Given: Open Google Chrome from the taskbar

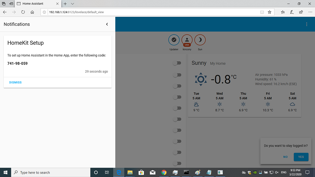Looking at the screenshot, I should tap(164, 172).
